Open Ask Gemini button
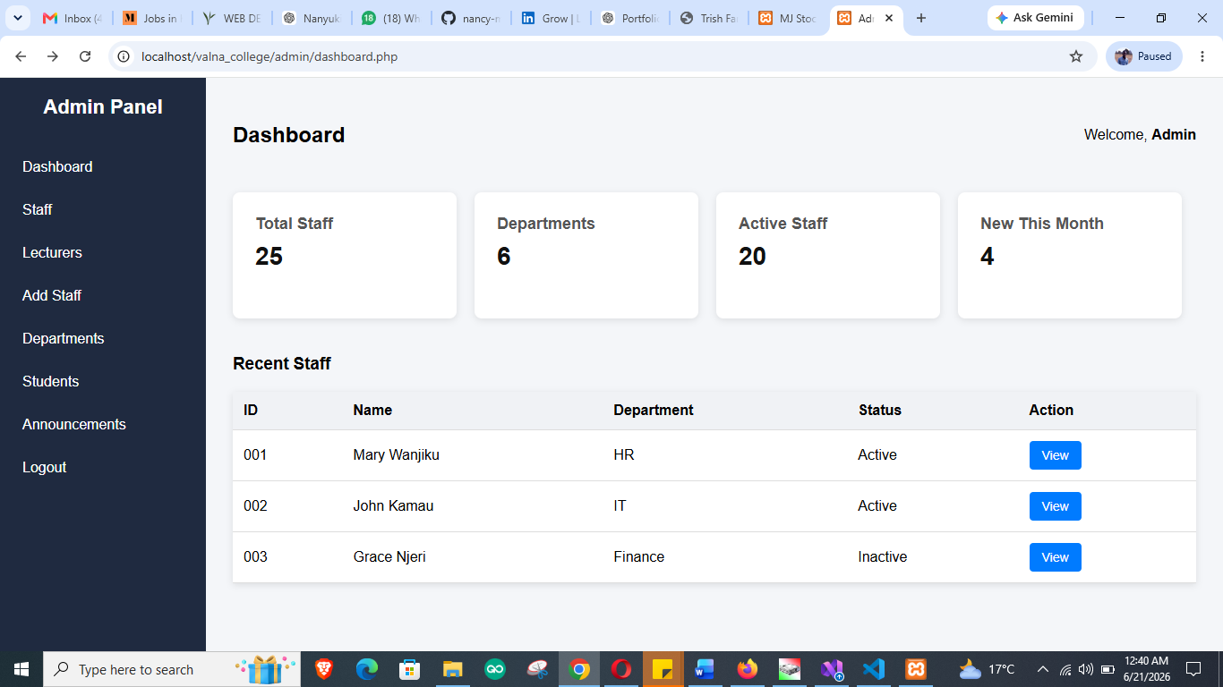The height and width of the screenshot is (687, 1223). coord(1035,18)
